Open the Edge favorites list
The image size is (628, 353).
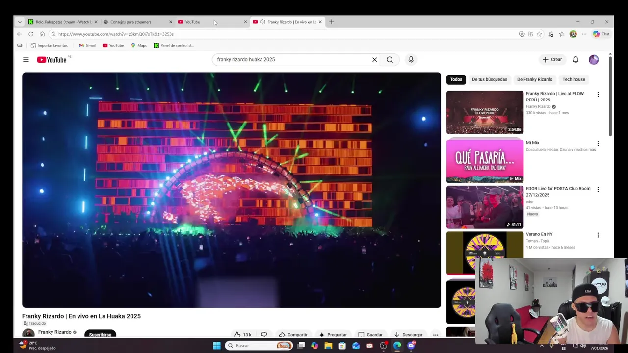pyautogui.click(x=562, y=34)
